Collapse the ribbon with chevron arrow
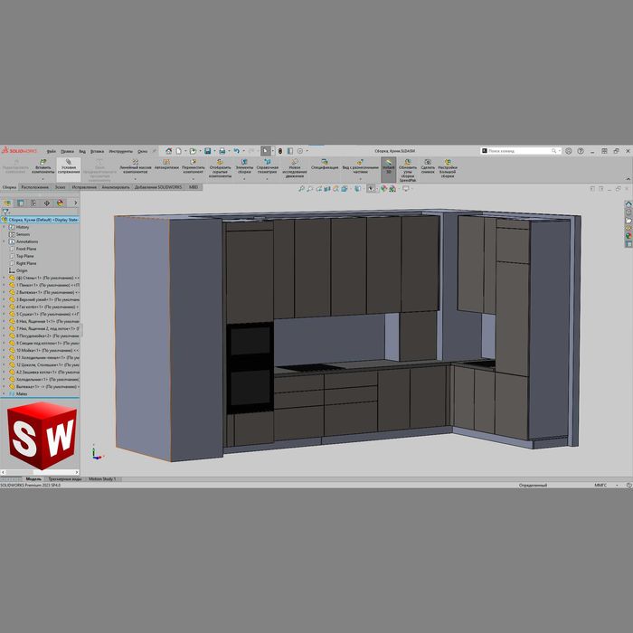 click(x=628, y=179)
